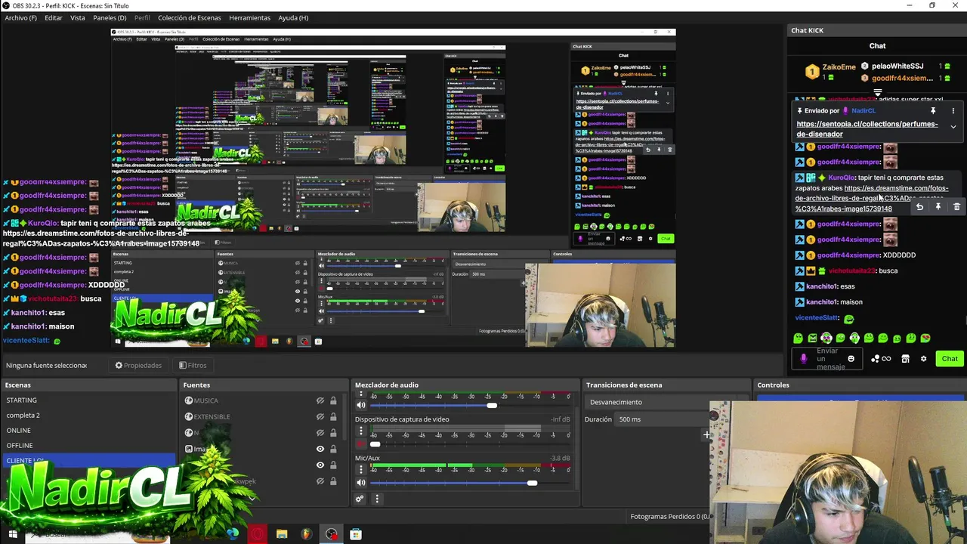Open audio mixer menu dots beside gear
967x544 pixels.
click(x=377, y=499)
